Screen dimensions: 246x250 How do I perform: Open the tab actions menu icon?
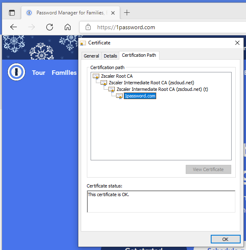12,13
